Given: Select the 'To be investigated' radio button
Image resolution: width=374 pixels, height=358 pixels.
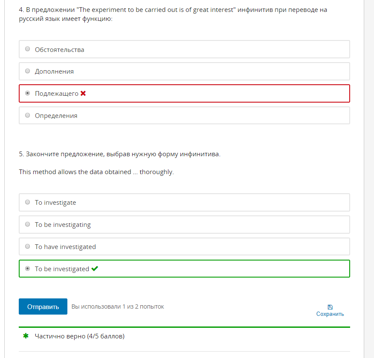Looking at the screenshot, I should point(28,269).
